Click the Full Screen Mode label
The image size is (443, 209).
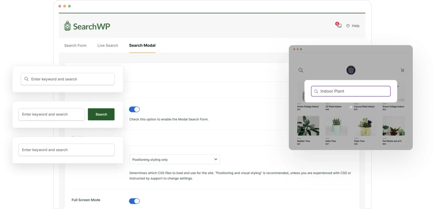86,200
